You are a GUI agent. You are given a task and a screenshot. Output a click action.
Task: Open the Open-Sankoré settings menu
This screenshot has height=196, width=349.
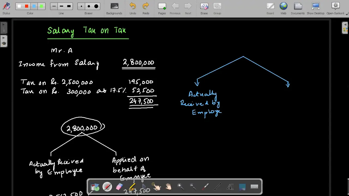tap(336, 8)
